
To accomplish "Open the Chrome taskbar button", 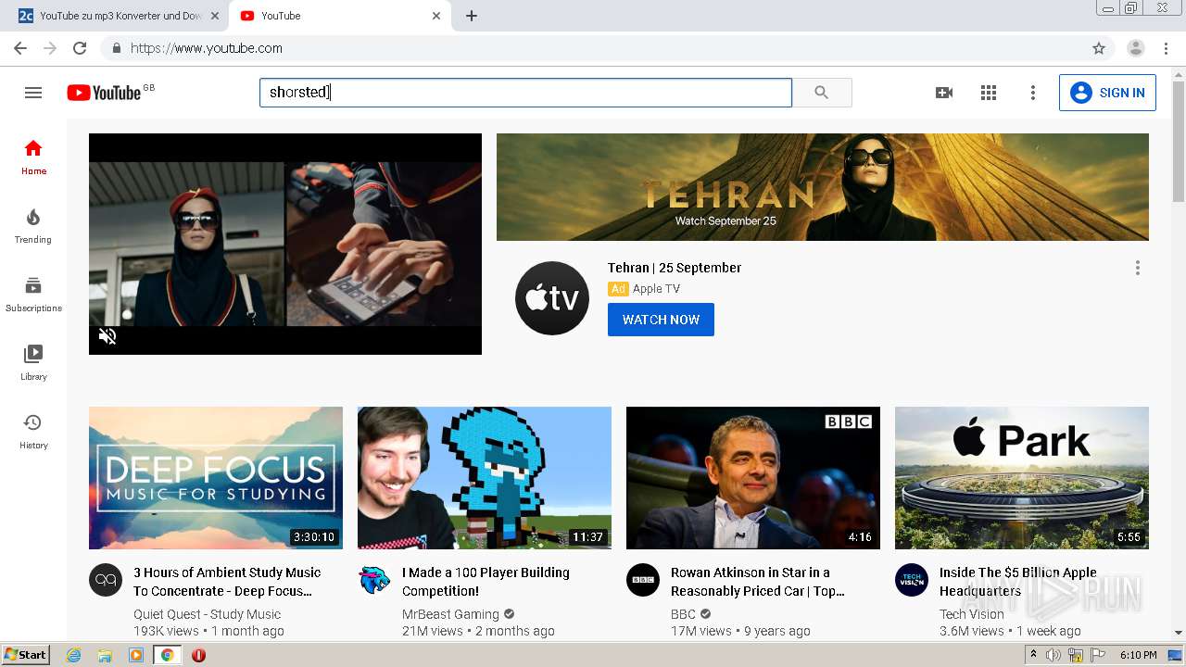I will (x=167, y=655).
